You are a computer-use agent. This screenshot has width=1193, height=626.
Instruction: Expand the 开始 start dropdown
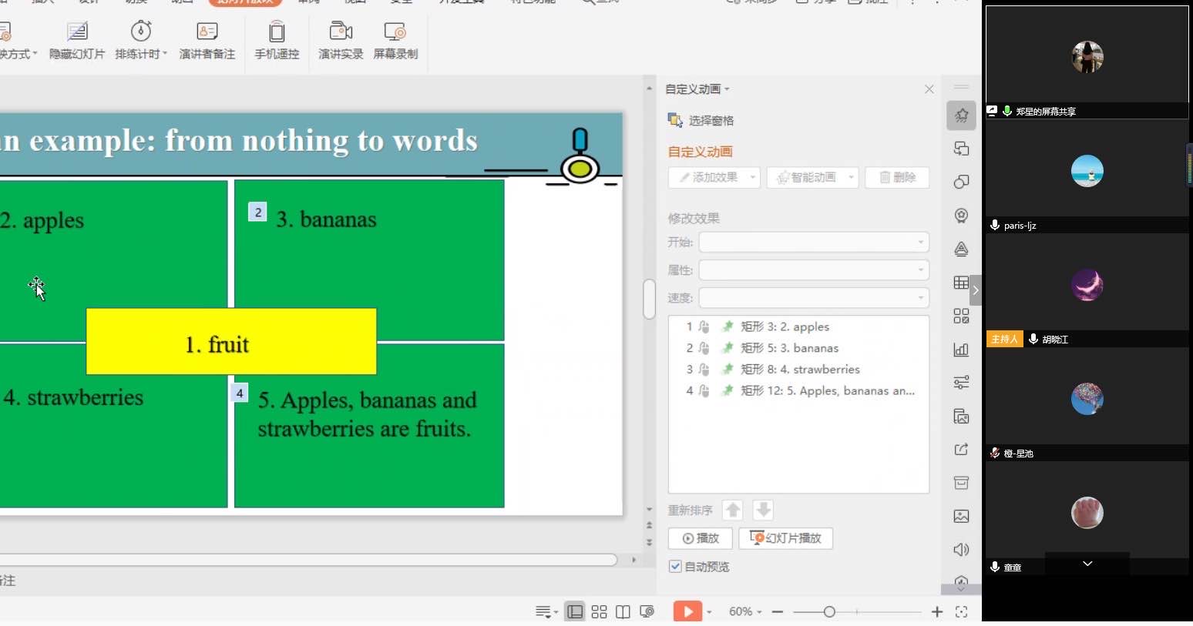click(814, 243)
